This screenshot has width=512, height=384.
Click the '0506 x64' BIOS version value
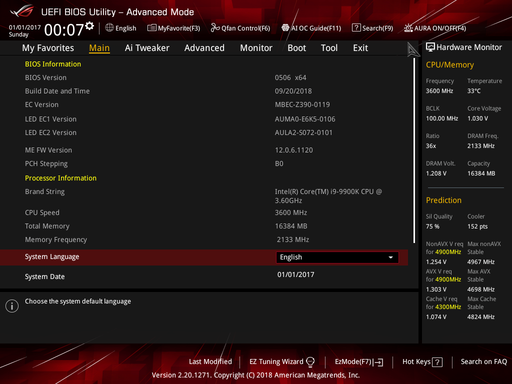(x=290, y=77)
